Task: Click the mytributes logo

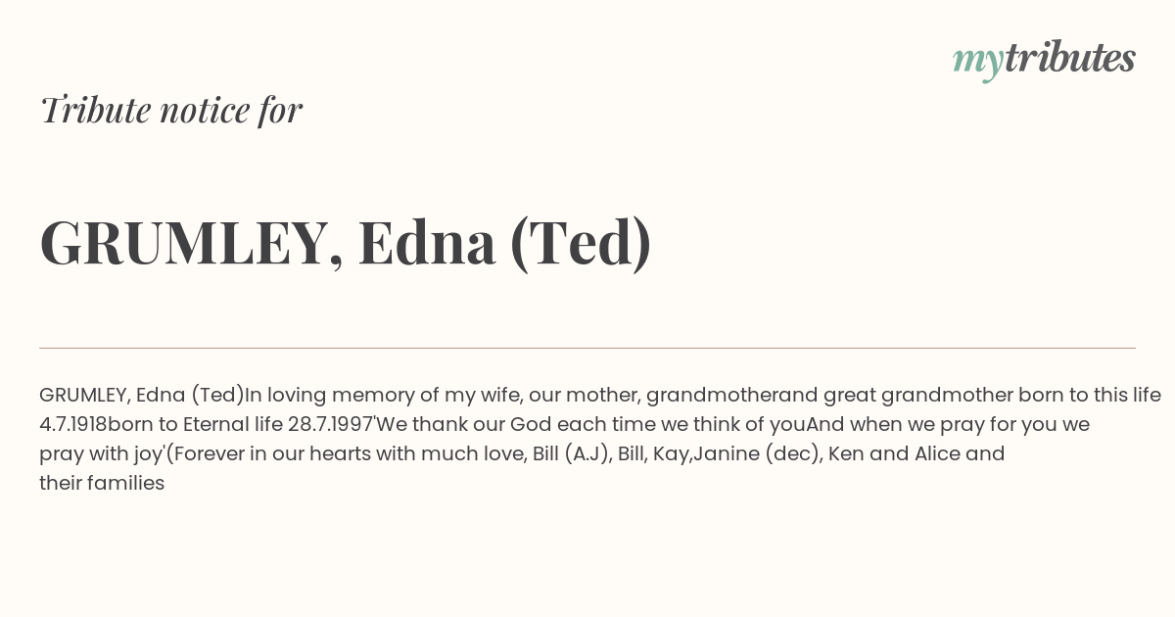Action: (1044, 60)
